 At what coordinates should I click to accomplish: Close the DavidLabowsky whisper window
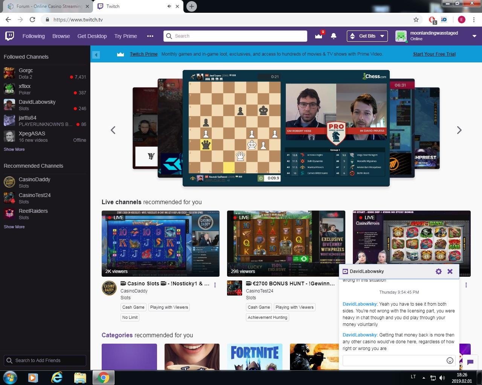click(450, 271)
